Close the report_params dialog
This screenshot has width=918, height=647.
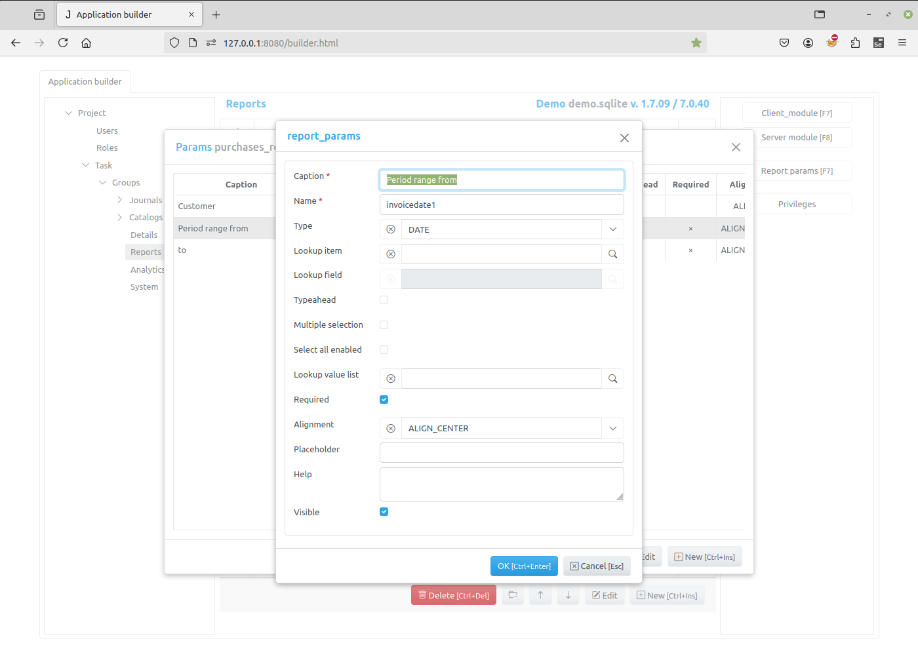coord(624,138)
